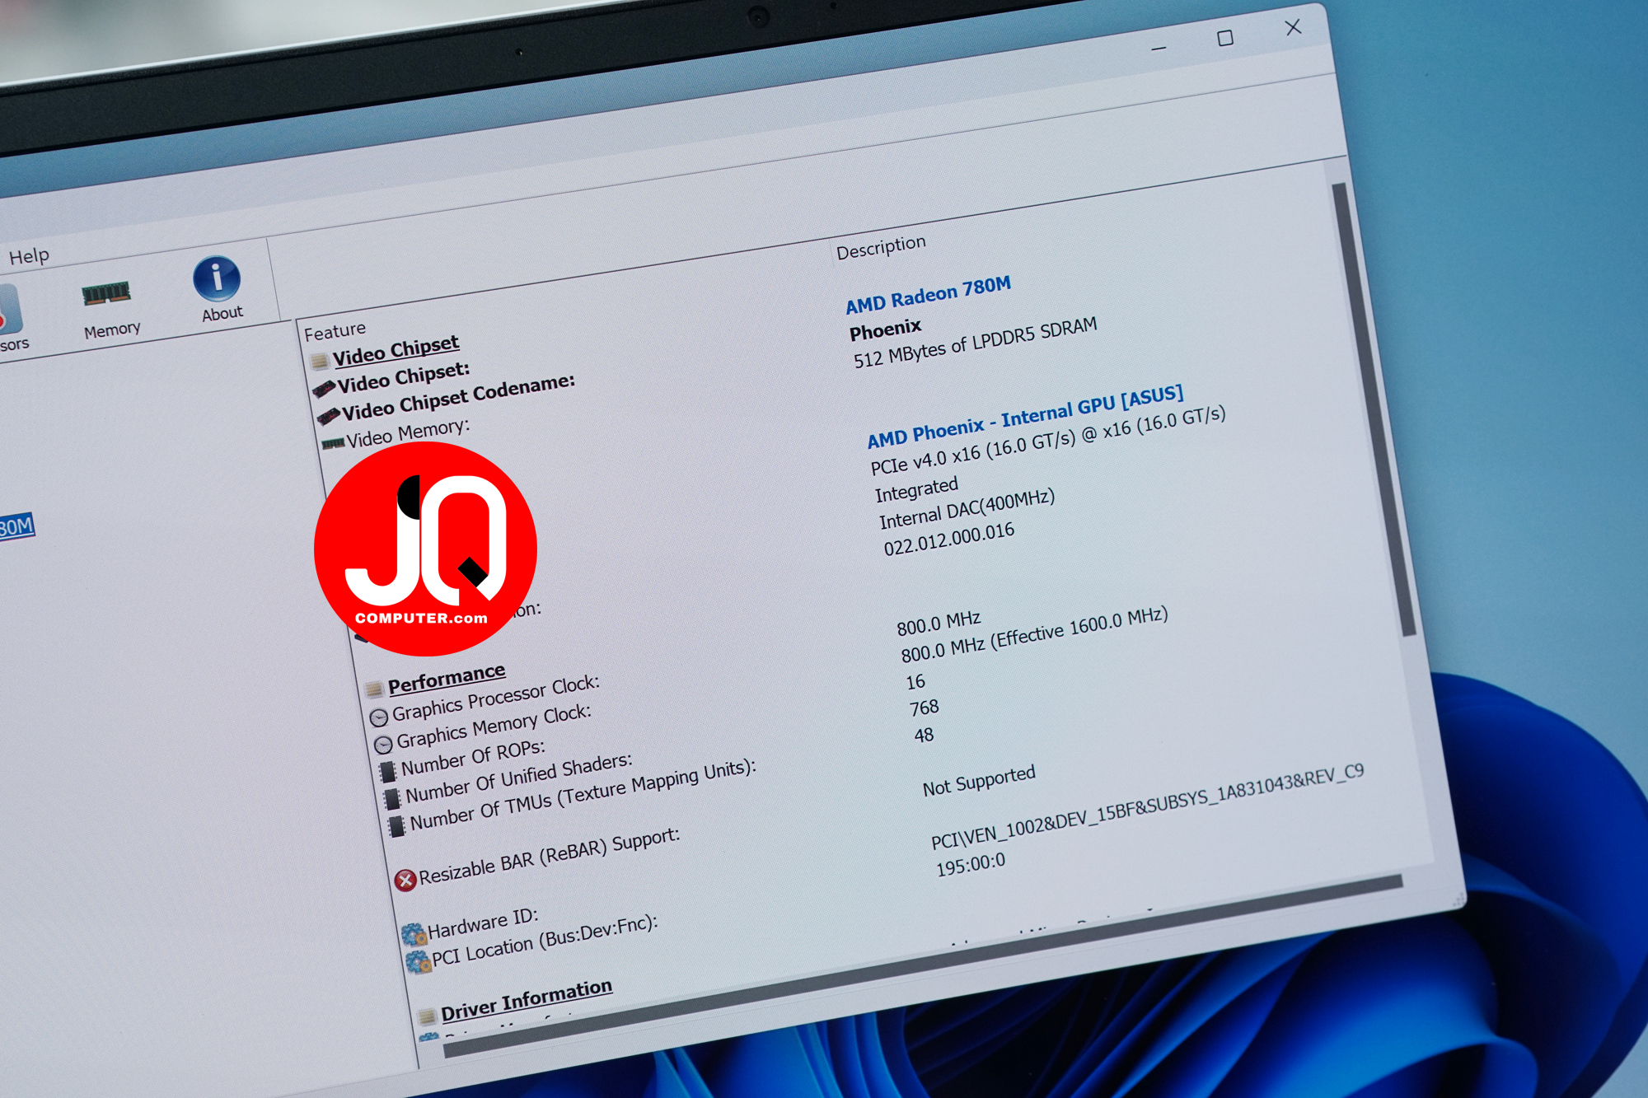Click the Video Chipset section folder icon
1648x1098 pixels.
tap(320, 361)
